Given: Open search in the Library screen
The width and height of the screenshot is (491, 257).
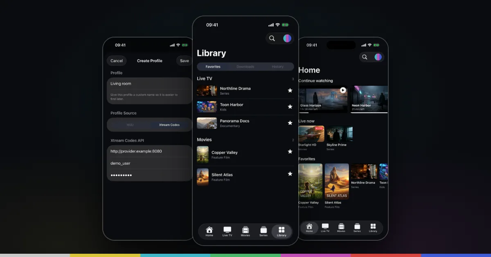Looking at the screenshot, I should (272, 38).
